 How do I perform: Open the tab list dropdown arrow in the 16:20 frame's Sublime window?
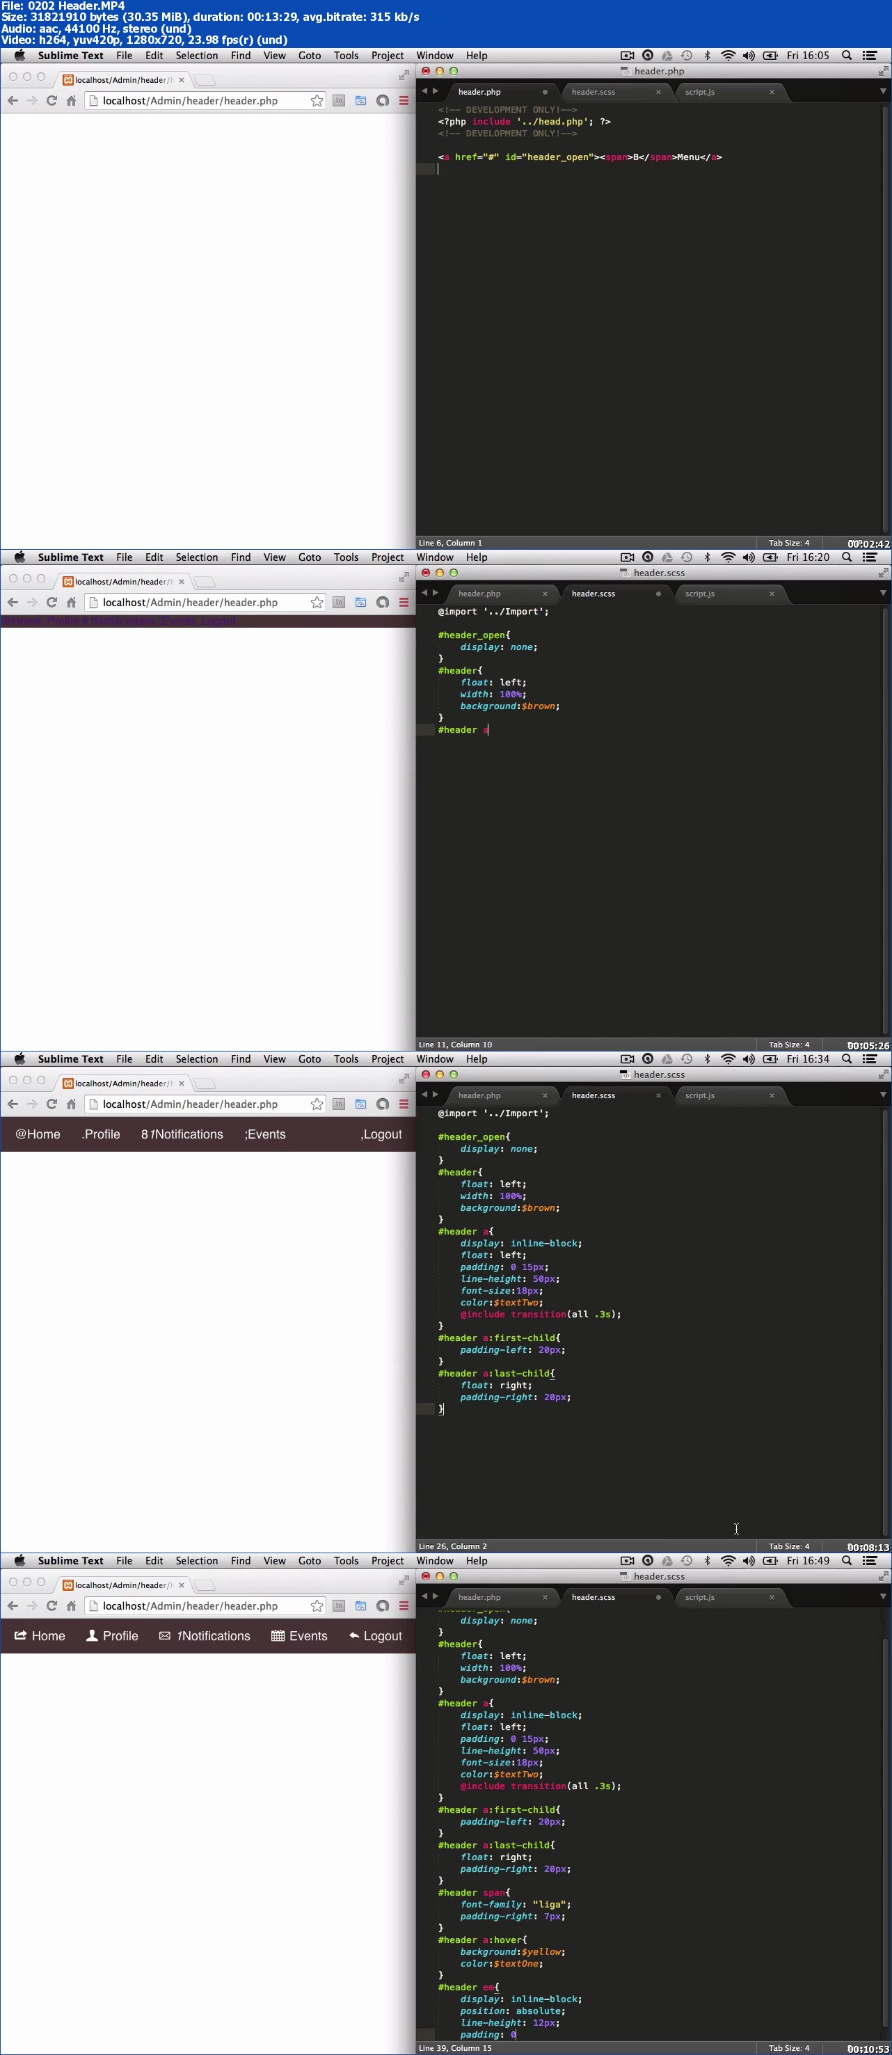click(883, 593)
